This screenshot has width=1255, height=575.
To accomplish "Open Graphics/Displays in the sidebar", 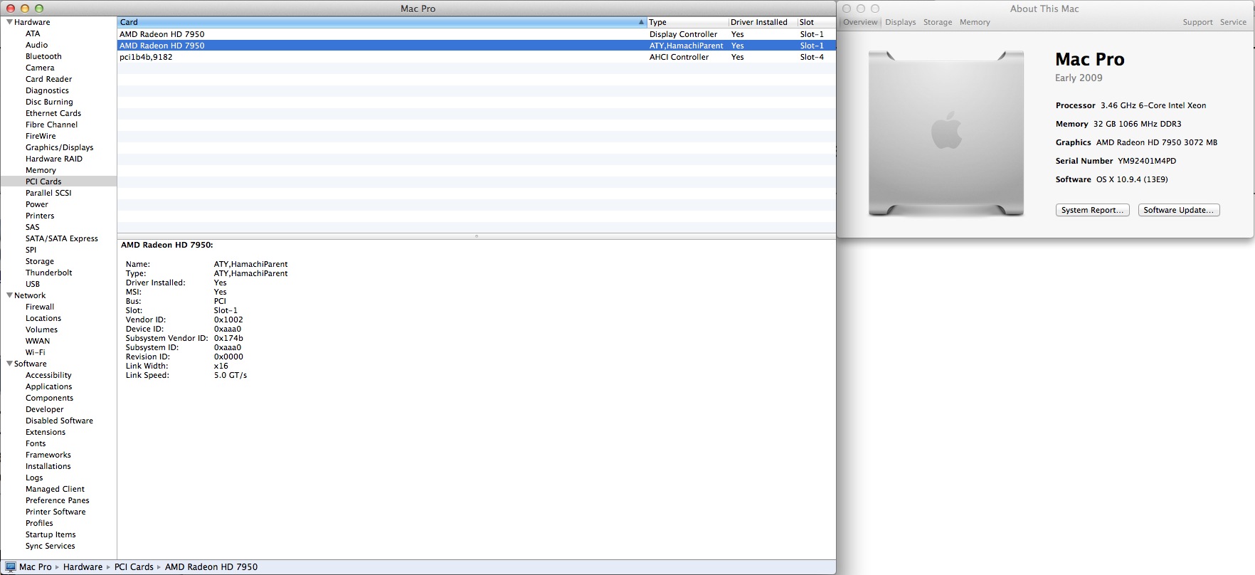I will pos(59,147).
